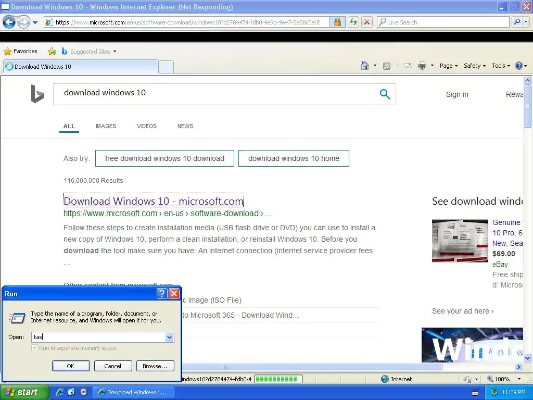This screenshot has height=400, width=533.
Task: Click the vertical scrollbar down arrow
Action: click(x=528, y=358)
